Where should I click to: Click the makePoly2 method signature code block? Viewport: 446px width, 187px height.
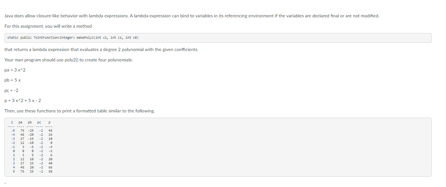218,38
